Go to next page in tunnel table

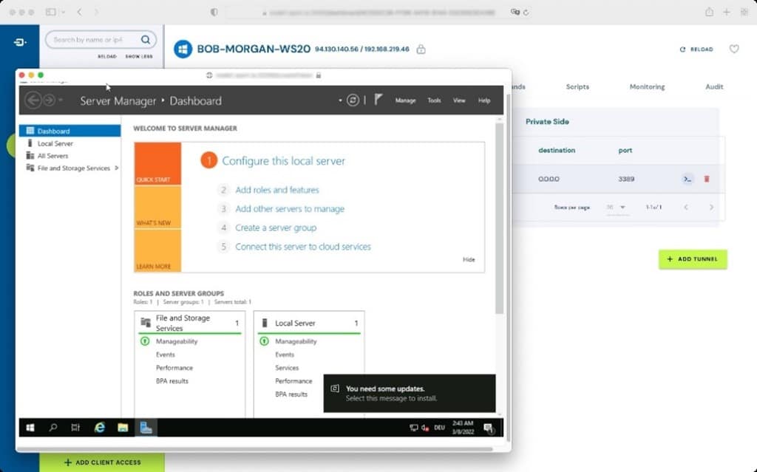click(x=711, y=207)
